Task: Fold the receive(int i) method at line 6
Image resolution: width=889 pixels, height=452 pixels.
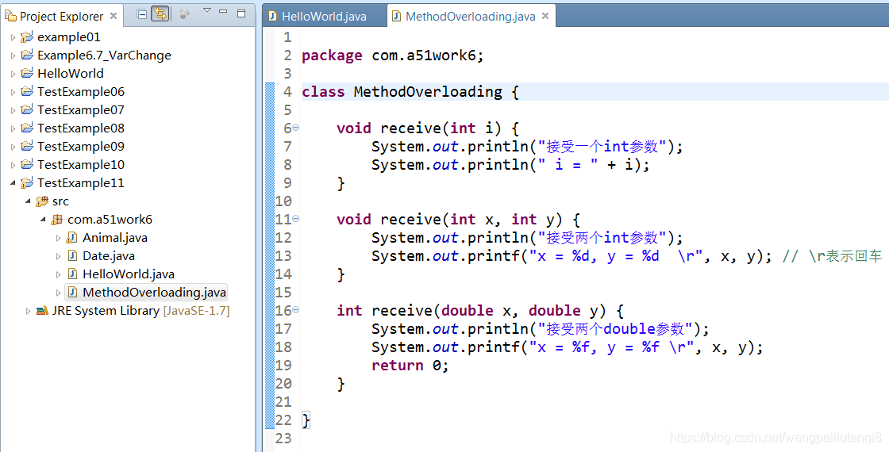Action: 296,128
